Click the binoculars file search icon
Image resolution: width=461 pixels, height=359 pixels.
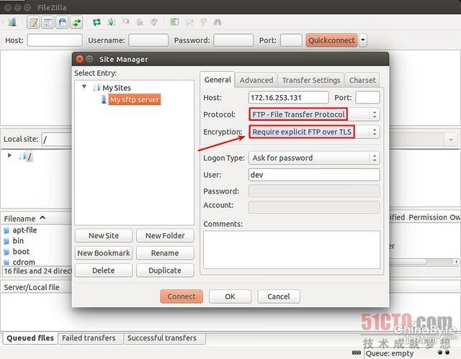pyautogui.click(x=218, y=22)
